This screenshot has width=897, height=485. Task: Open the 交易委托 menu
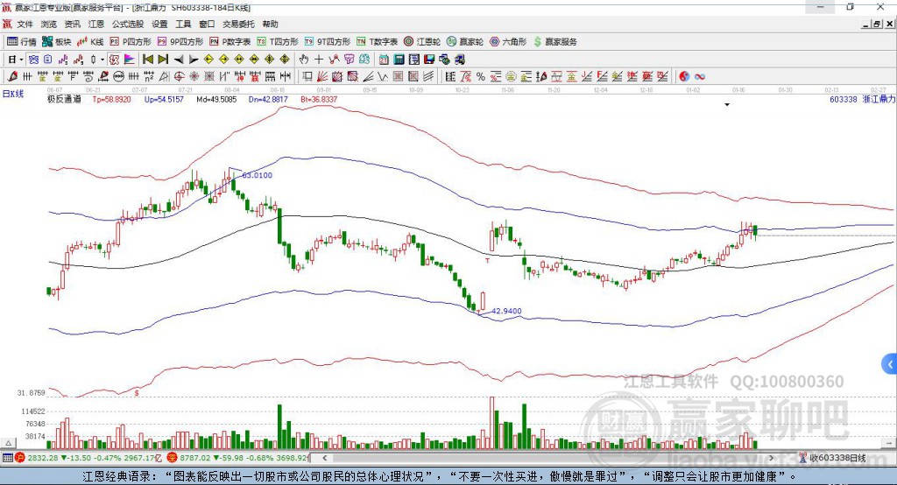(x=238, y=24)
